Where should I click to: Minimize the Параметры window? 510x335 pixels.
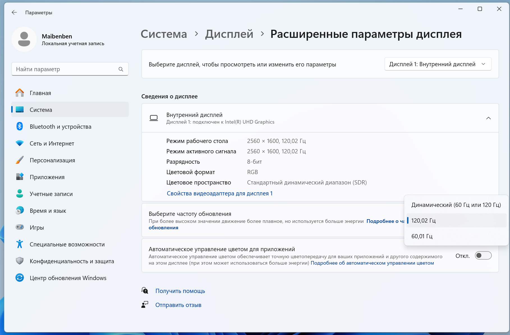460,9
